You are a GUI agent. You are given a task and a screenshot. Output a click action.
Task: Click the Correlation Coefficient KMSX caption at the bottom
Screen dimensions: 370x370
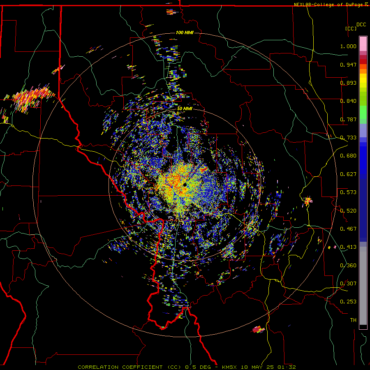point(187,367)
